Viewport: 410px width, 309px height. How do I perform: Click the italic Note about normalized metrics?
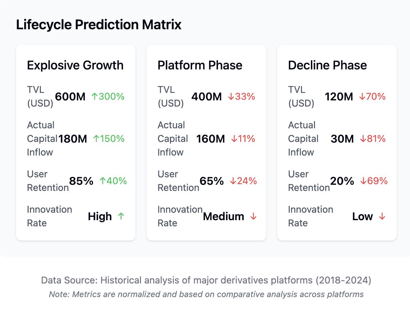tap(206, 294)
